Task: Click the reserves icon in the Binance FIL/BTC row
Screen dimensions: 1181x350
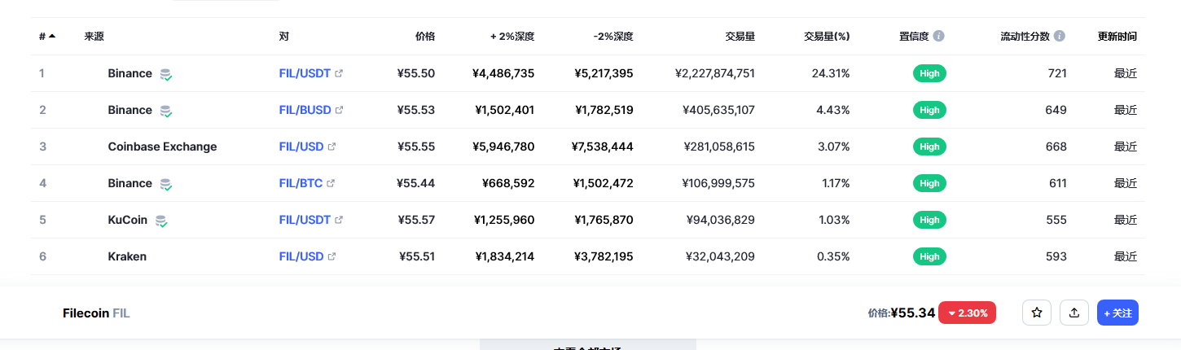Action: tap(165, 184)
